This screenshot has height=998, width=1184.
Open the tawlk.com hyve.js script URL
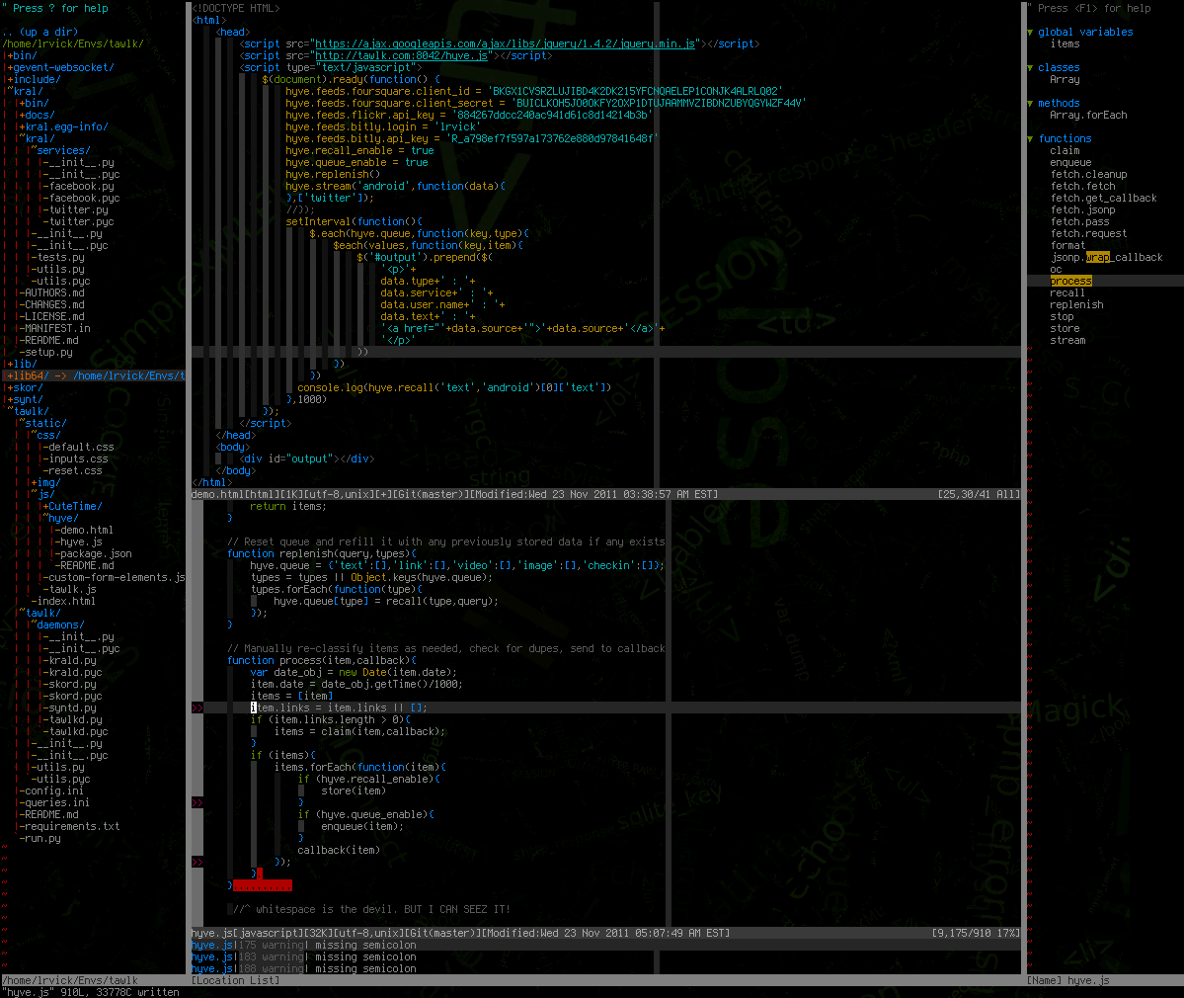404,56
